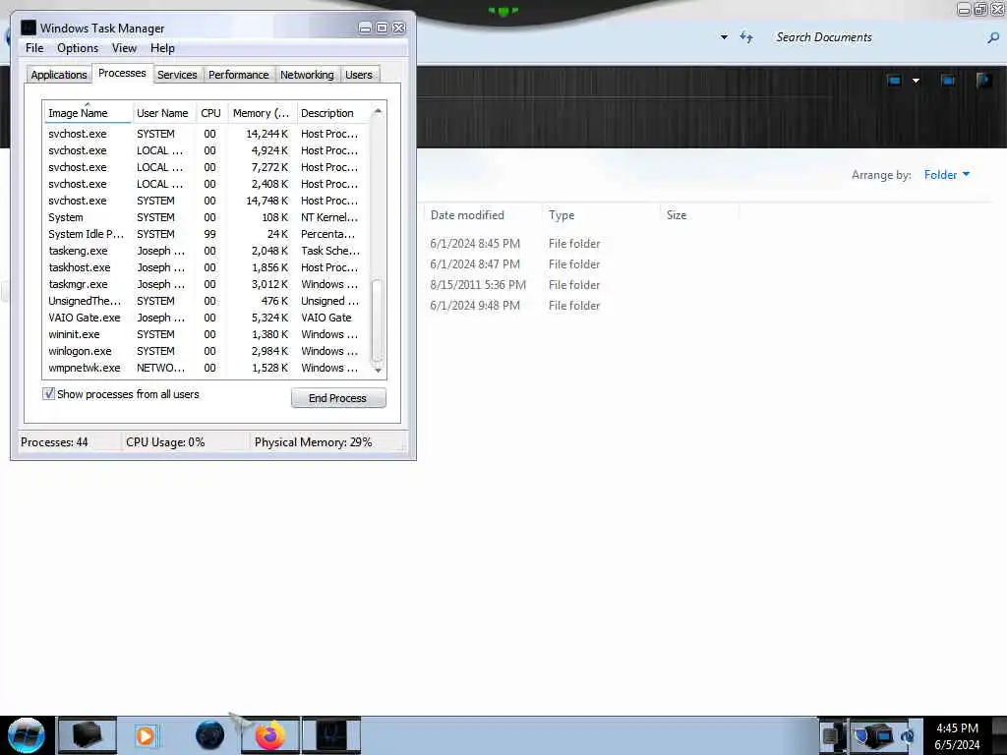Viewport: 1007px width, 755px height.
Task: Select the System process with 108 K memory
Action: [x=207, y=217]
